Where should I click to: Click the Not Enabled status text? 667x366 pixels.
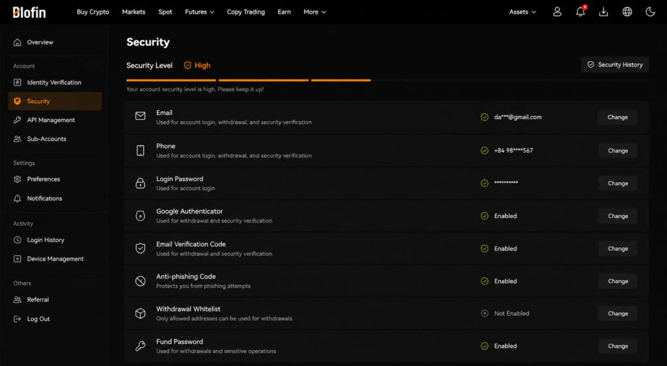click(x=512, y=313)
